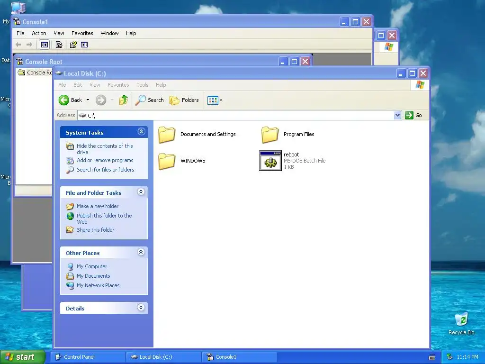The height and width of the screenshot is (364, 485).
Task: Open the Favorites menu in Console1
Action: (x=82, y=33)
